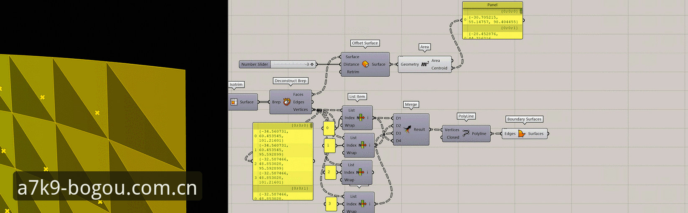
Task: Click the top Panel title bar
Action: 492,5
